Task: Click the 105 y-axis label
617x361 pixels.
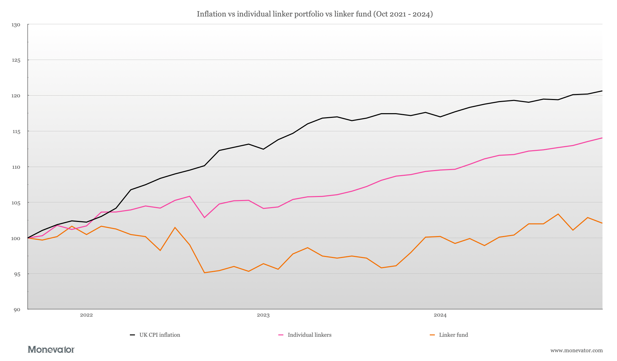Action: 16,203
